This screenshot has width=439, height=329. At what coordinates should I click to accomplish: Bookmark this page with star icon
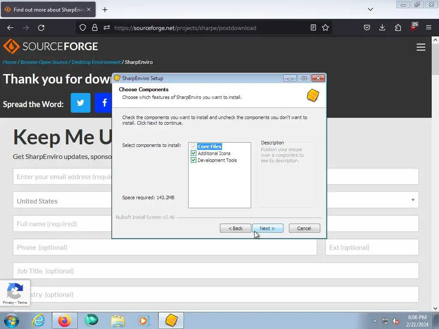tap(325, 27)
